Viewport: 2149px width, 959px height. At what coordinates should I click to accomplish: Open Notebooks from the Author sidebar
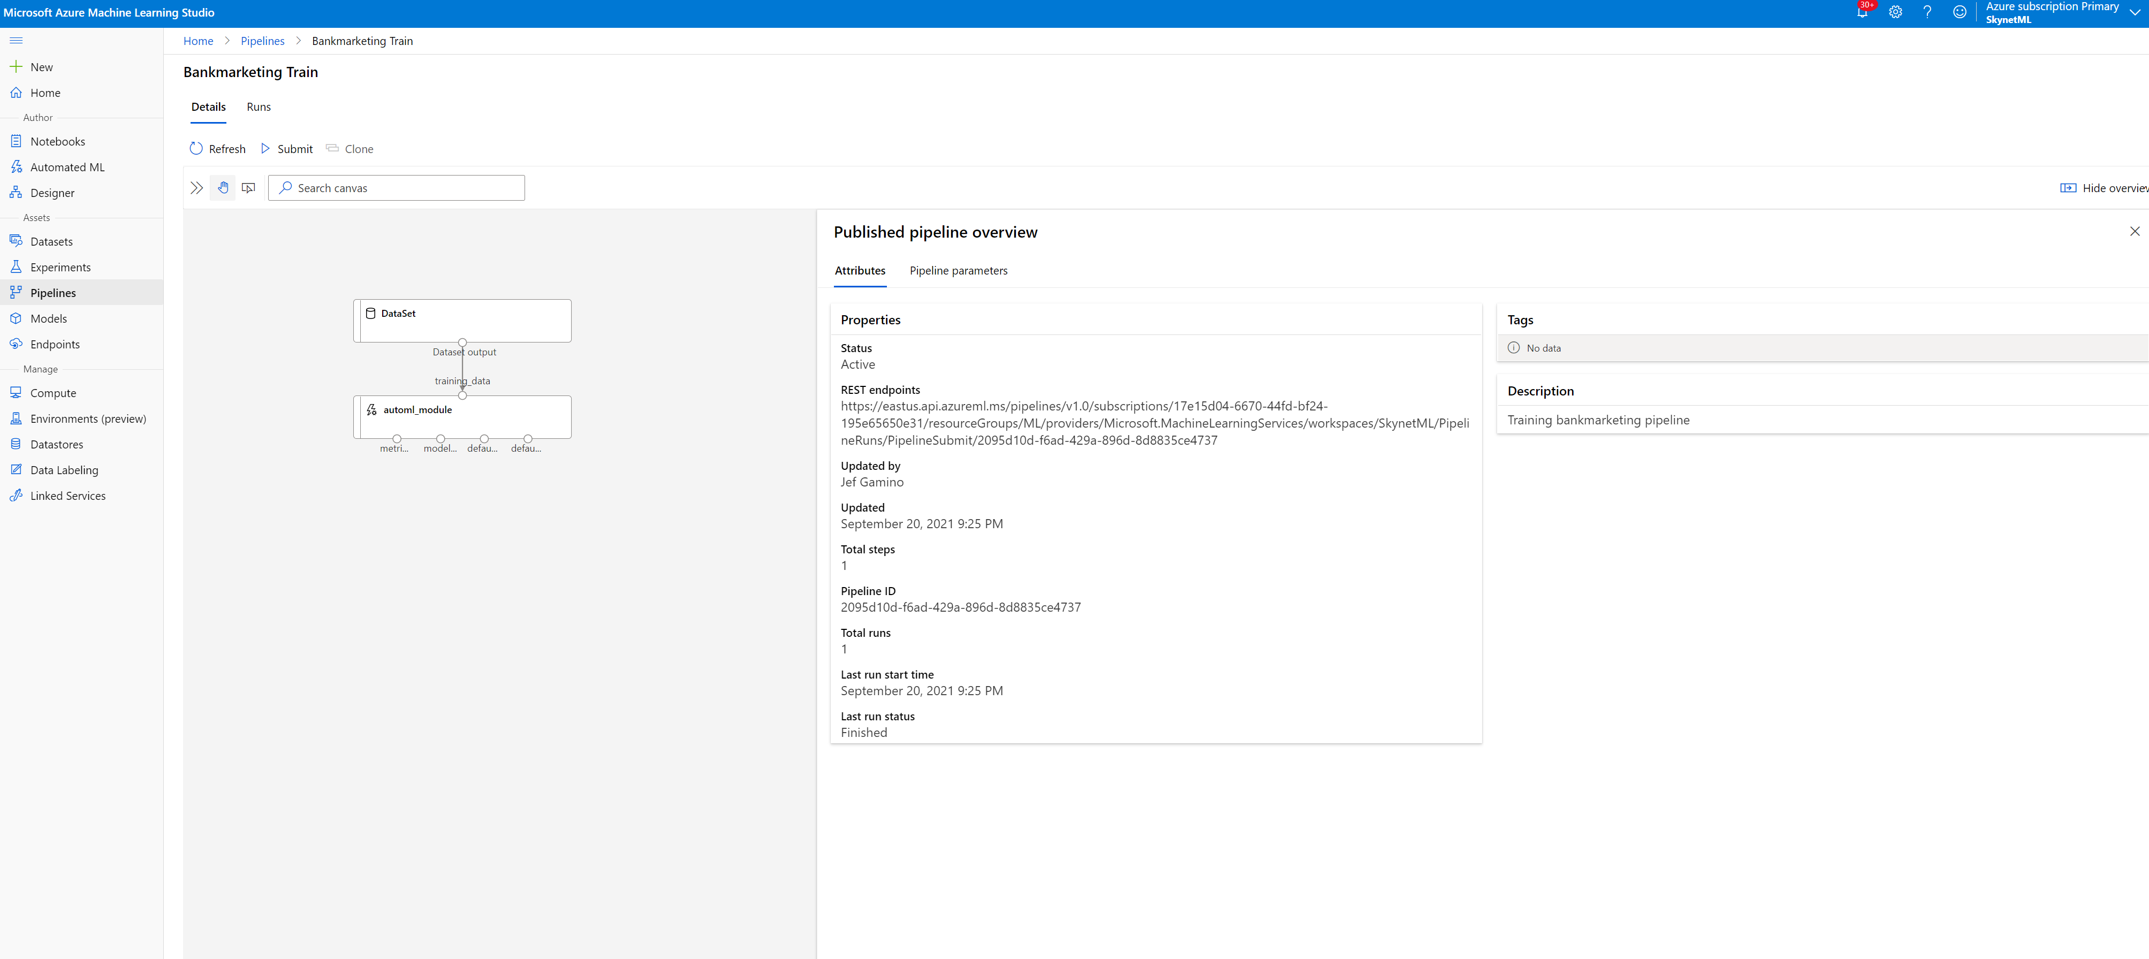57,141
